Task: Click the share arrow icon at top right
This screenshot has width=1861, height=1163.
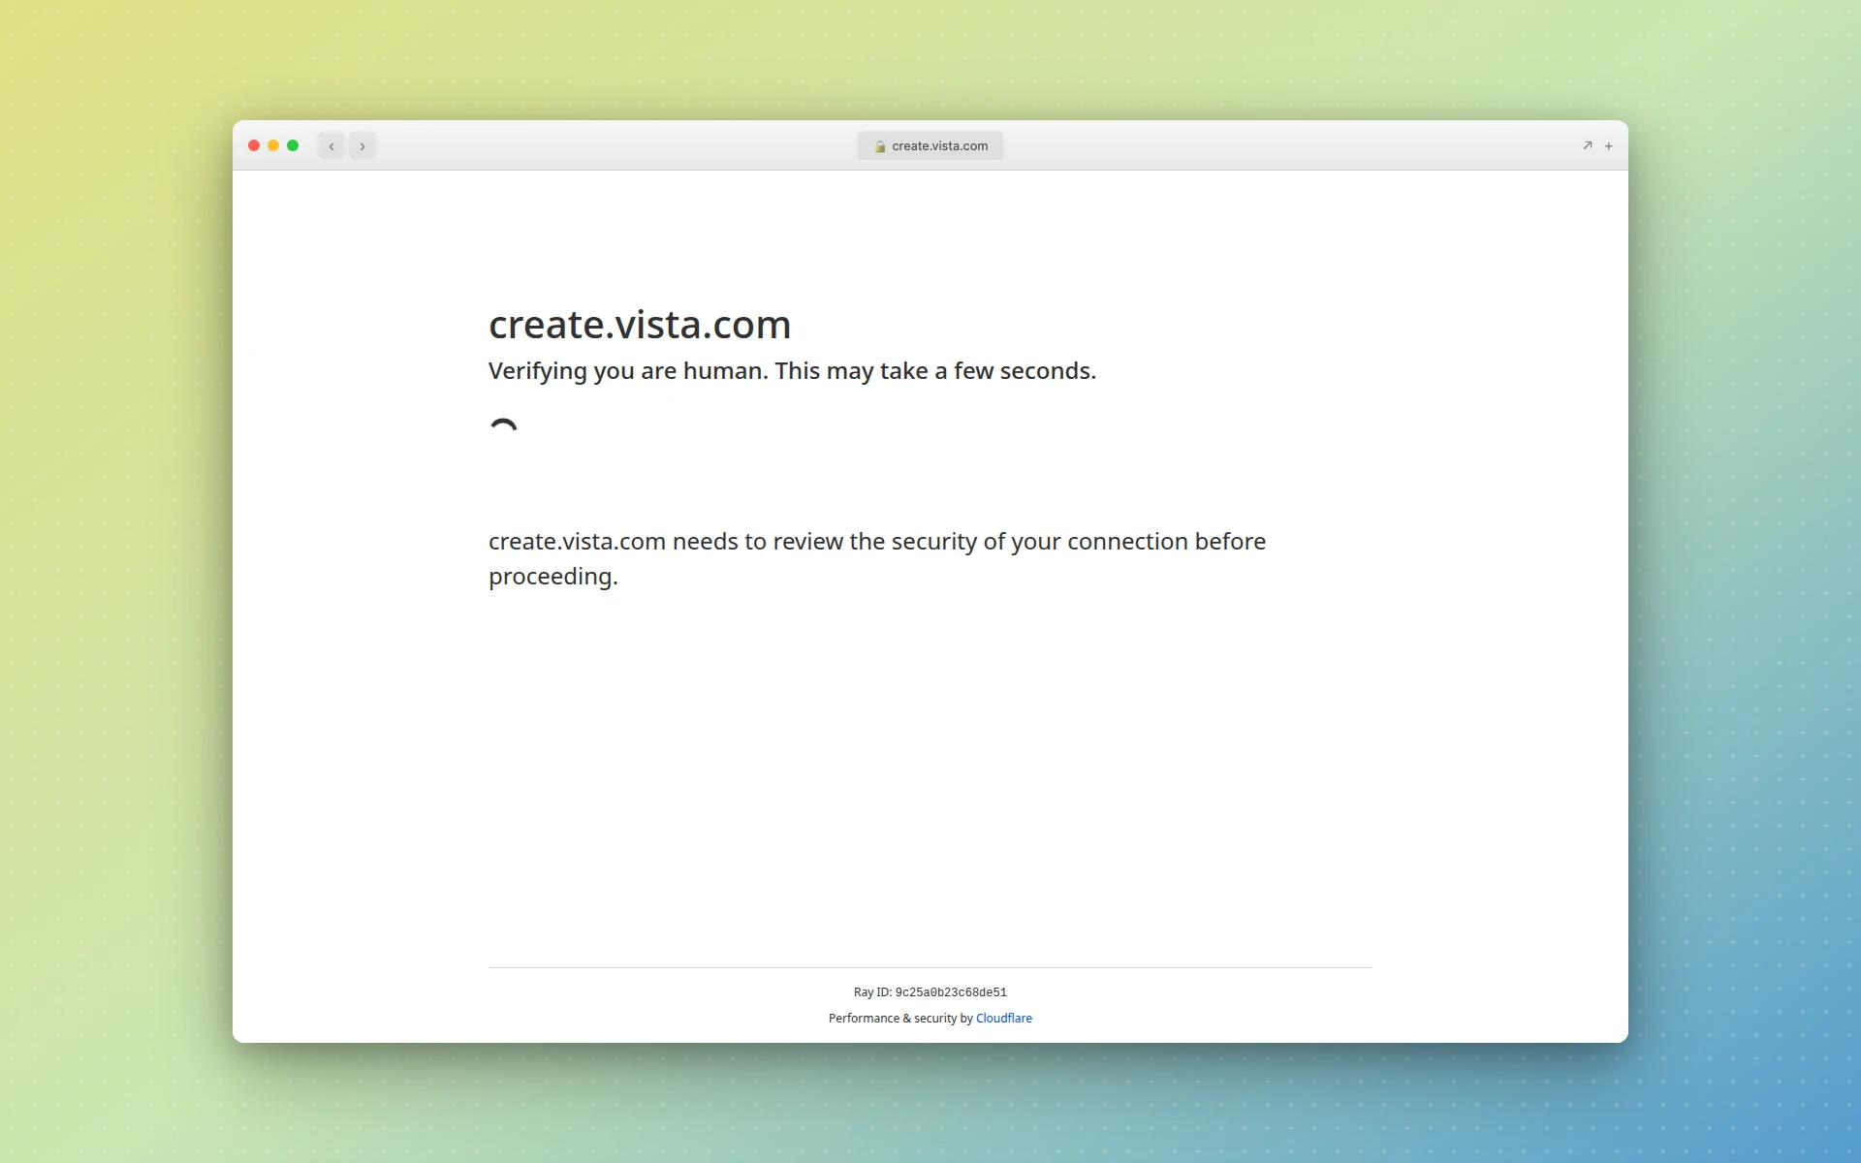Action: coord(1587,145)
